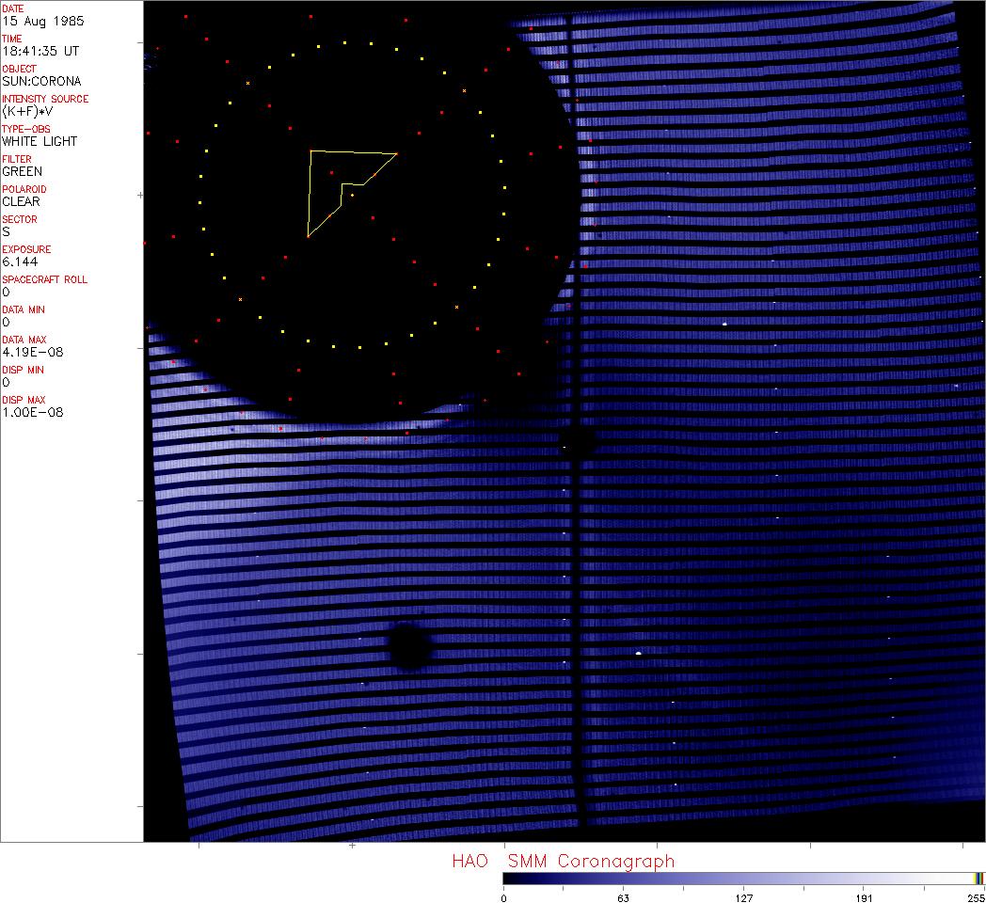Select the 191 tick label under colorbar
986x903 pixels.
[x=864, y=897]
